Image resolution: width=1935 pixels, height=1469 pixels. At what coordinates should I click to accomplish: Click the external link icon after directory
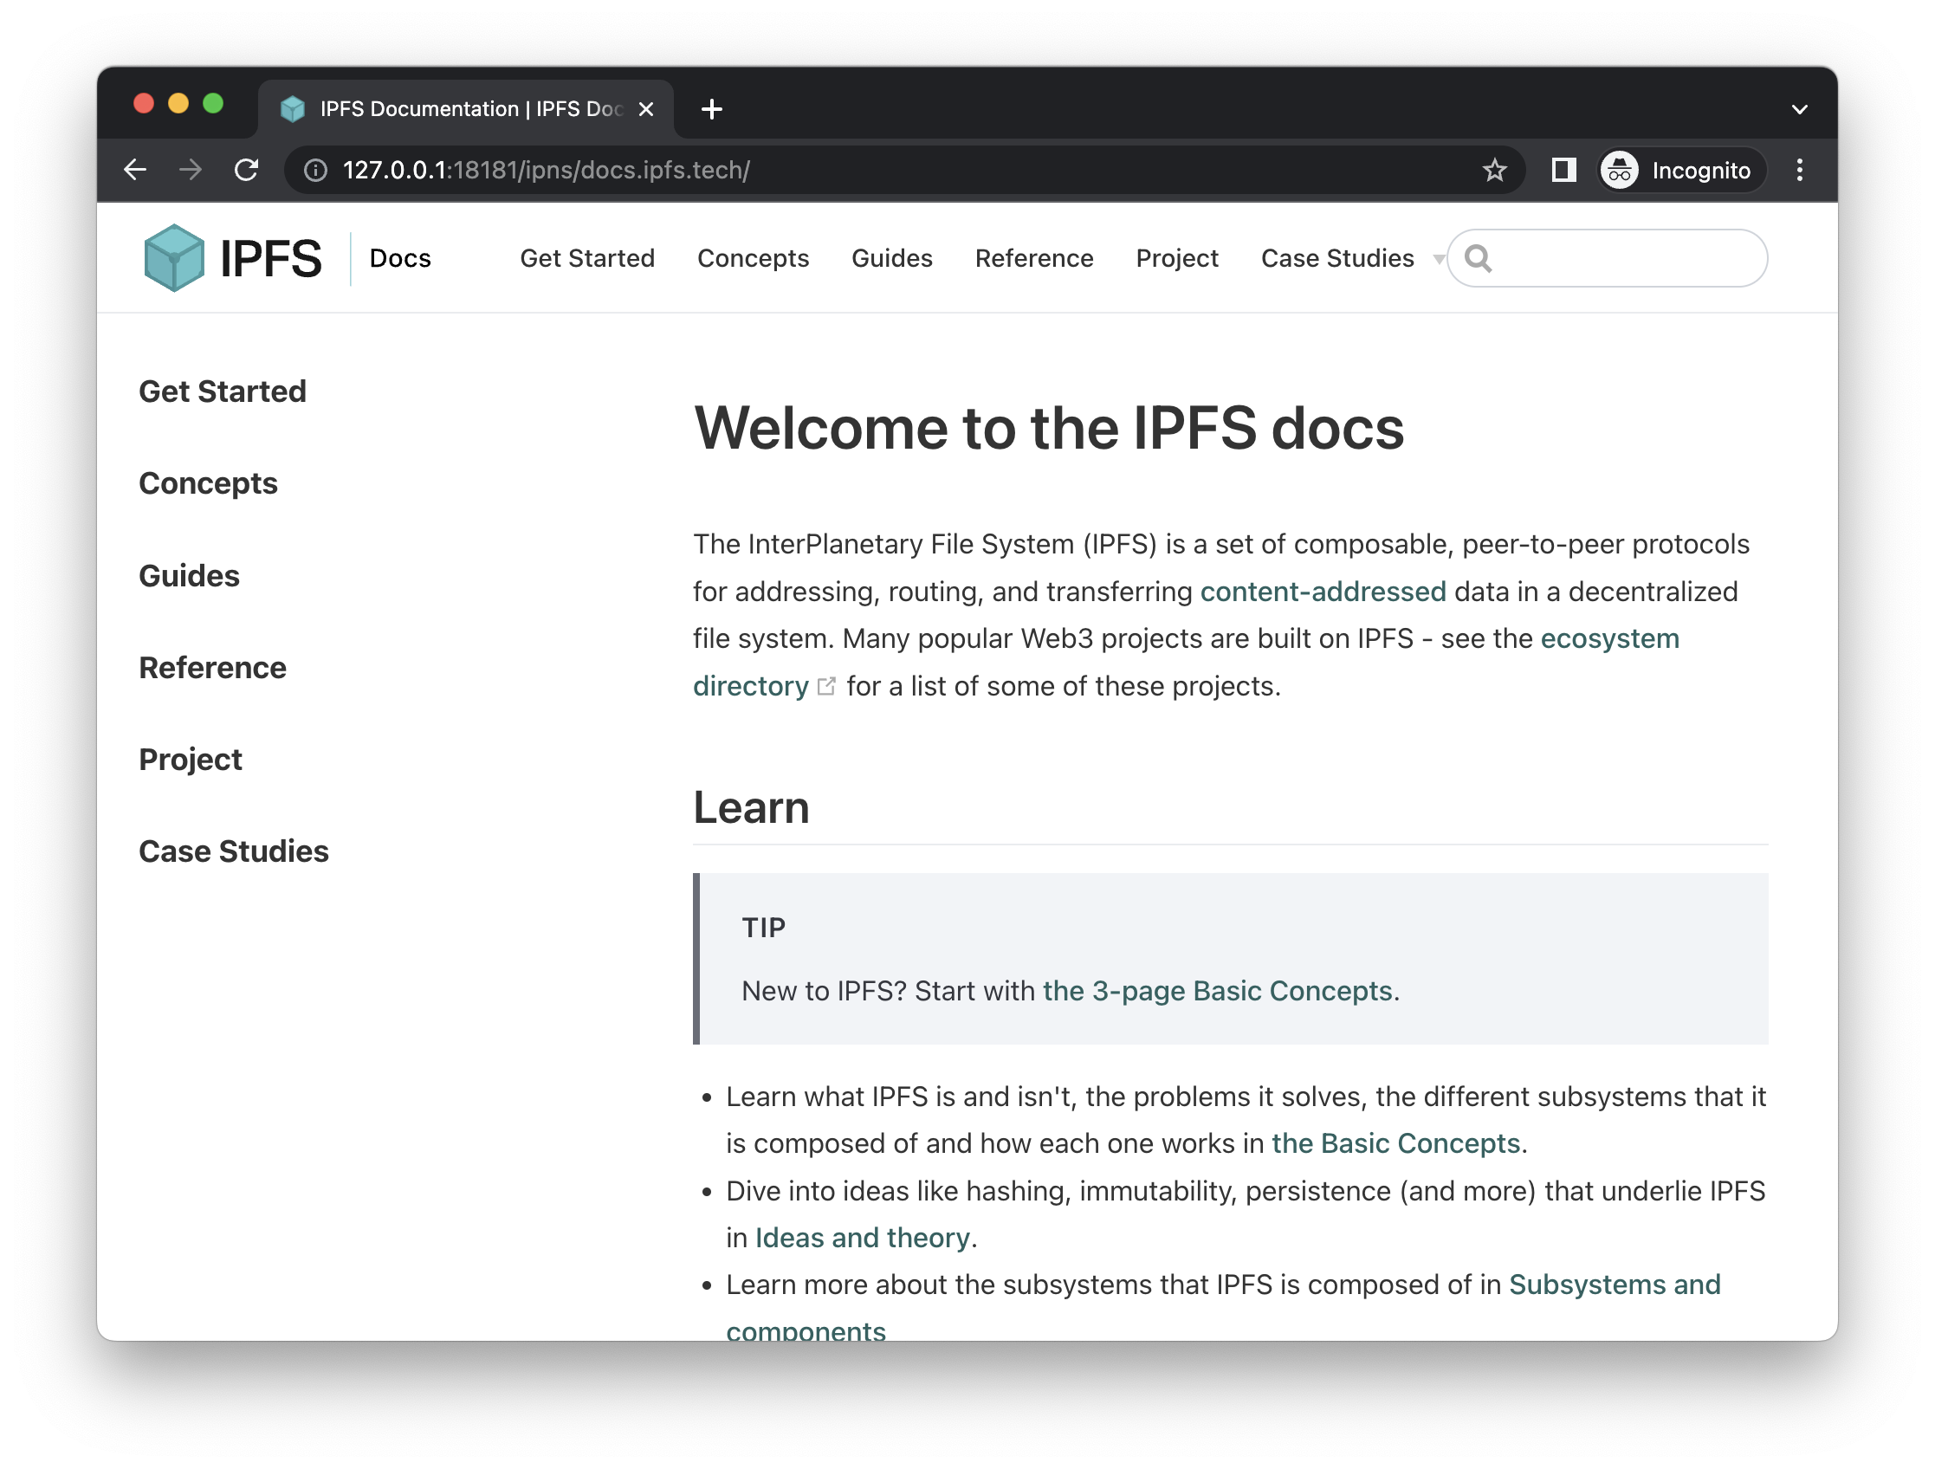pyautogui.click(x=825, y=687)
